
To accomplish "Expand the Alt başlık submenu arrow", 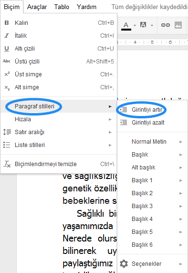I will coord(181,168).
